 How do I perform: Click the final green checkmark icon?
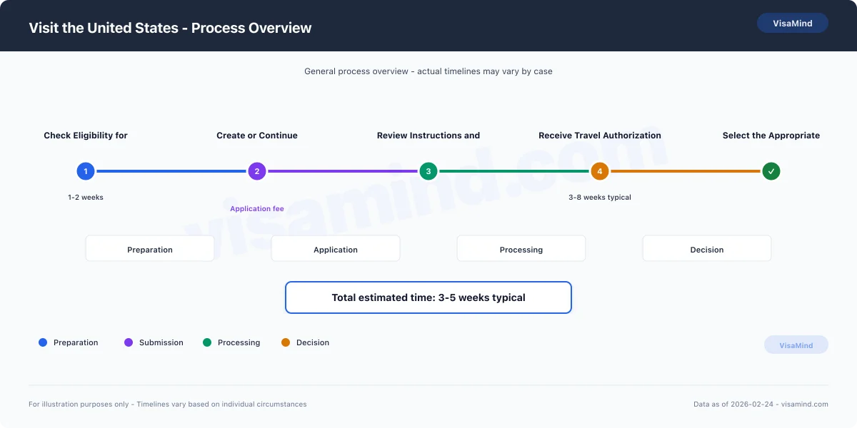[x=771, y=171]
